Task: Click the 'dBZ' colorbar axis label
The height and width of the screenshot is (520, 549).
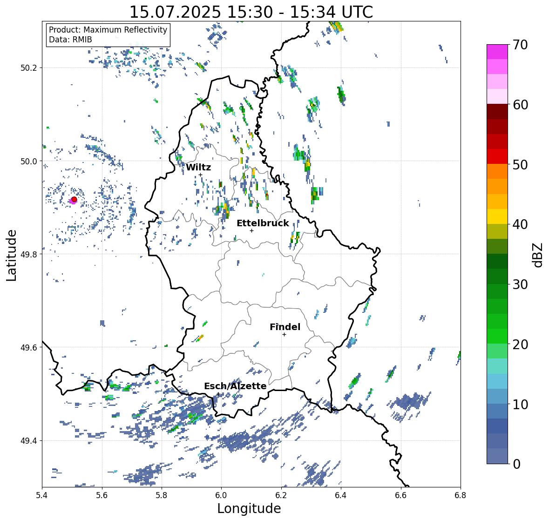Action: (x=538, y=255)
